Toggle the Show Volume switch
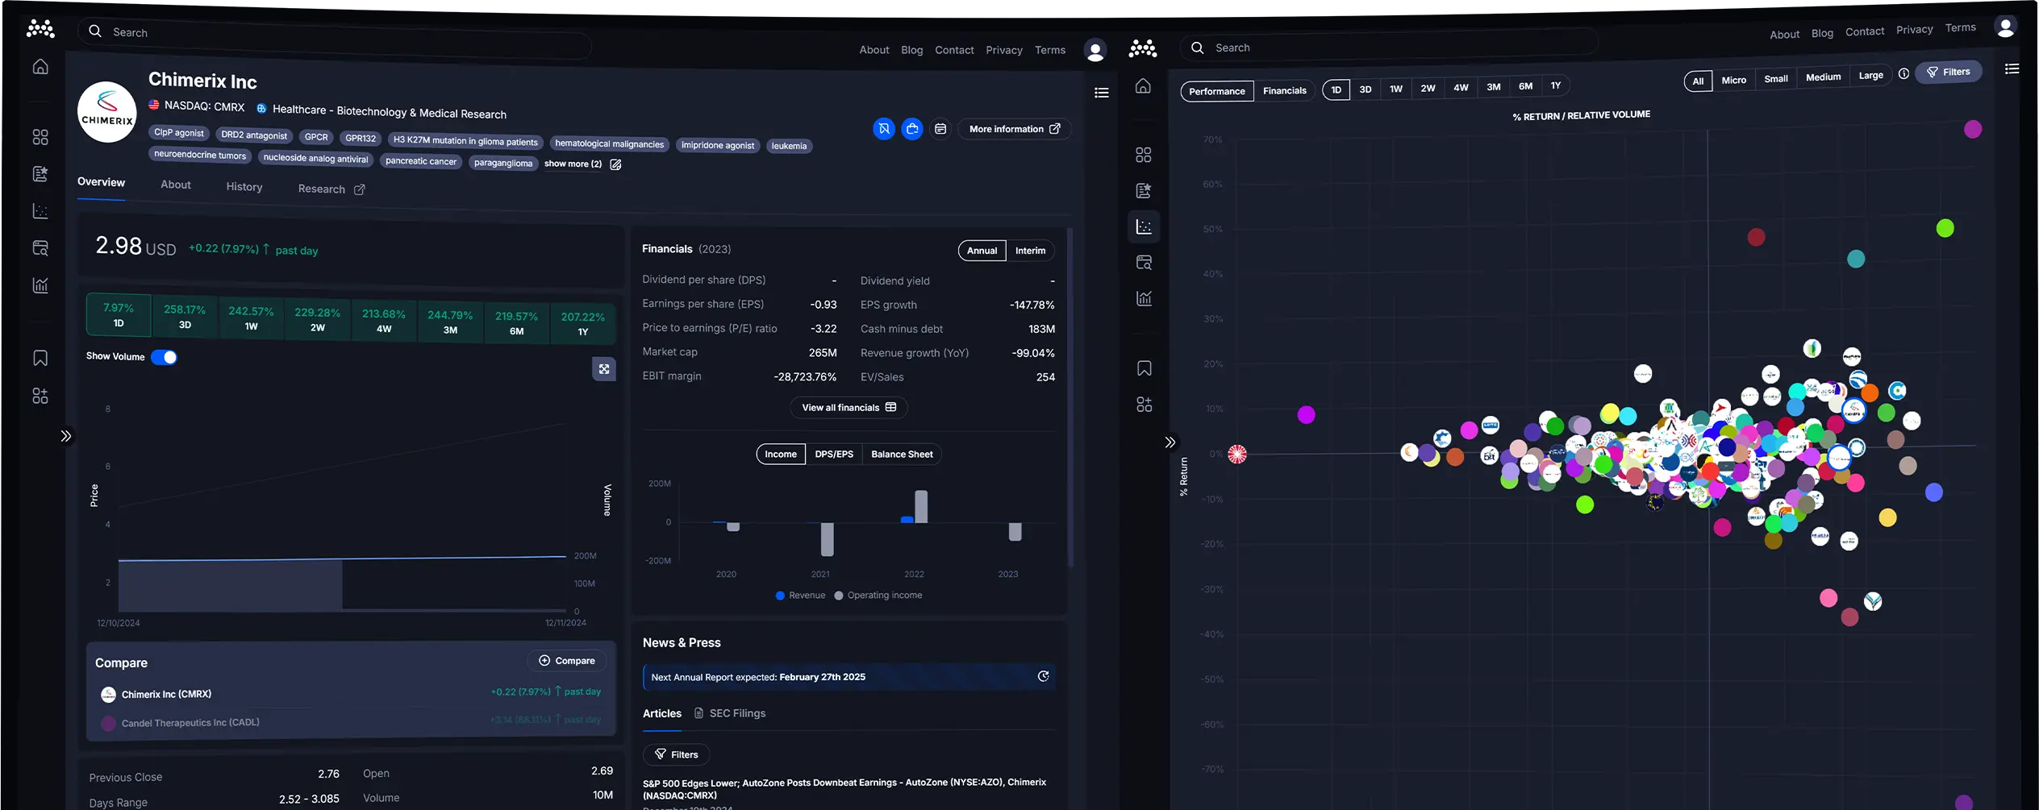 164,357
